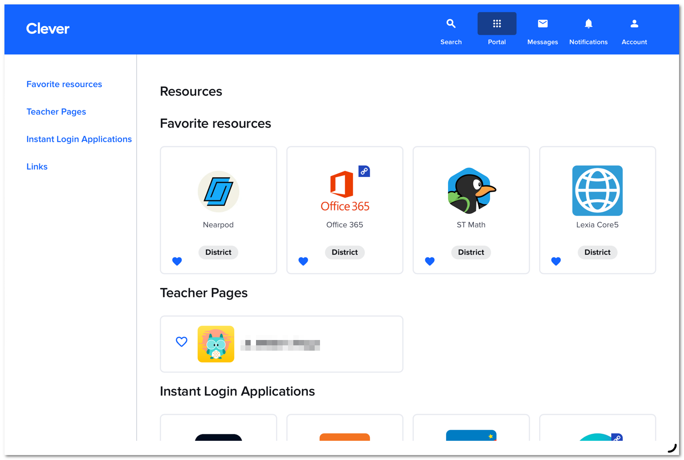Launch the Office 365 app icon
The width and height of the screenshot is (684, 460).
click(345, 191)
